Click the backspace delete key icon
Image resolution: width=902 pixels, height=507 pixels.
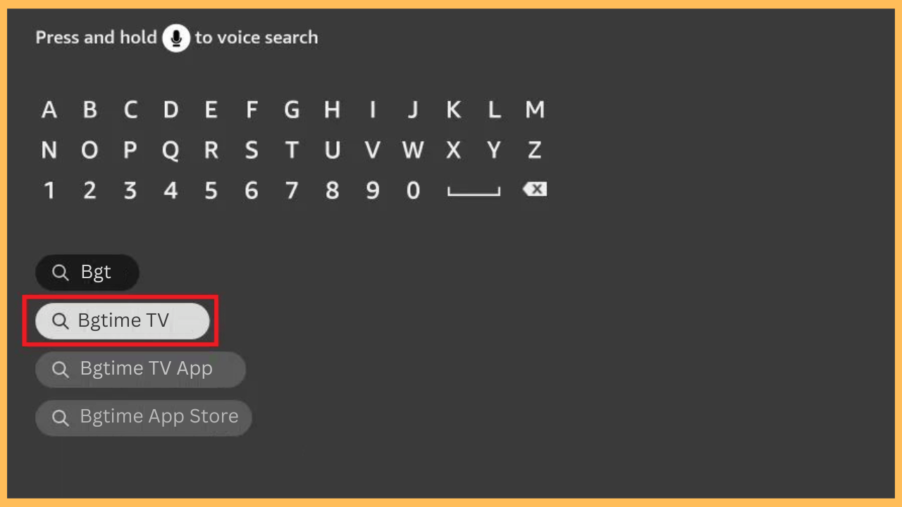[535, 189]
